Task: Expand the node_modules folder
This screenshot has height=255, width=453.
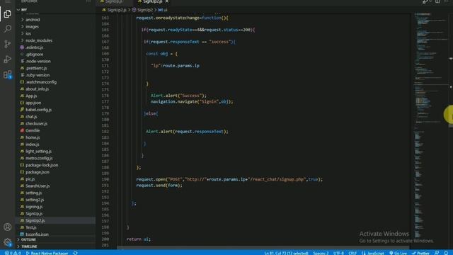Action: tap(39, 40)
